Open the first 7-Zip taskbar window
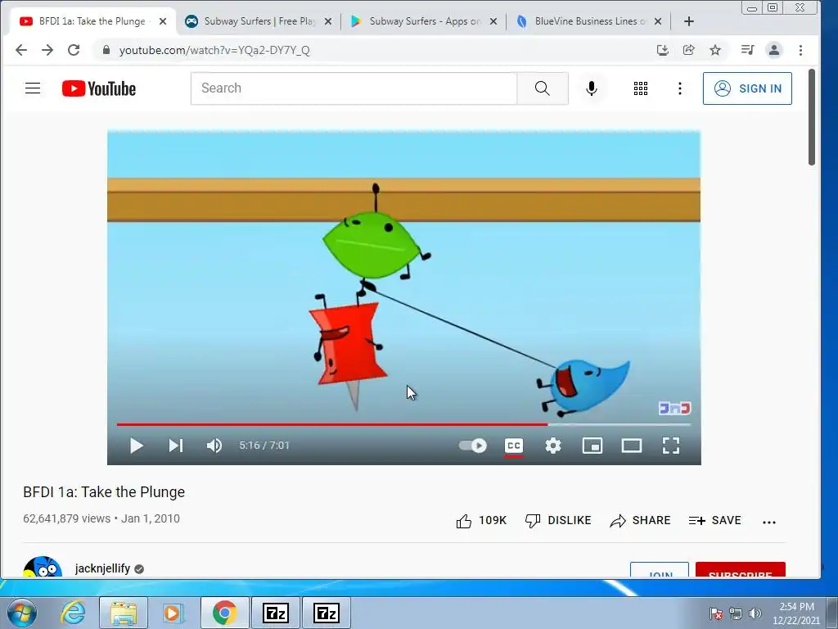Image resolution: width=838 pixels, height=629 pixels. click(276, 613)
